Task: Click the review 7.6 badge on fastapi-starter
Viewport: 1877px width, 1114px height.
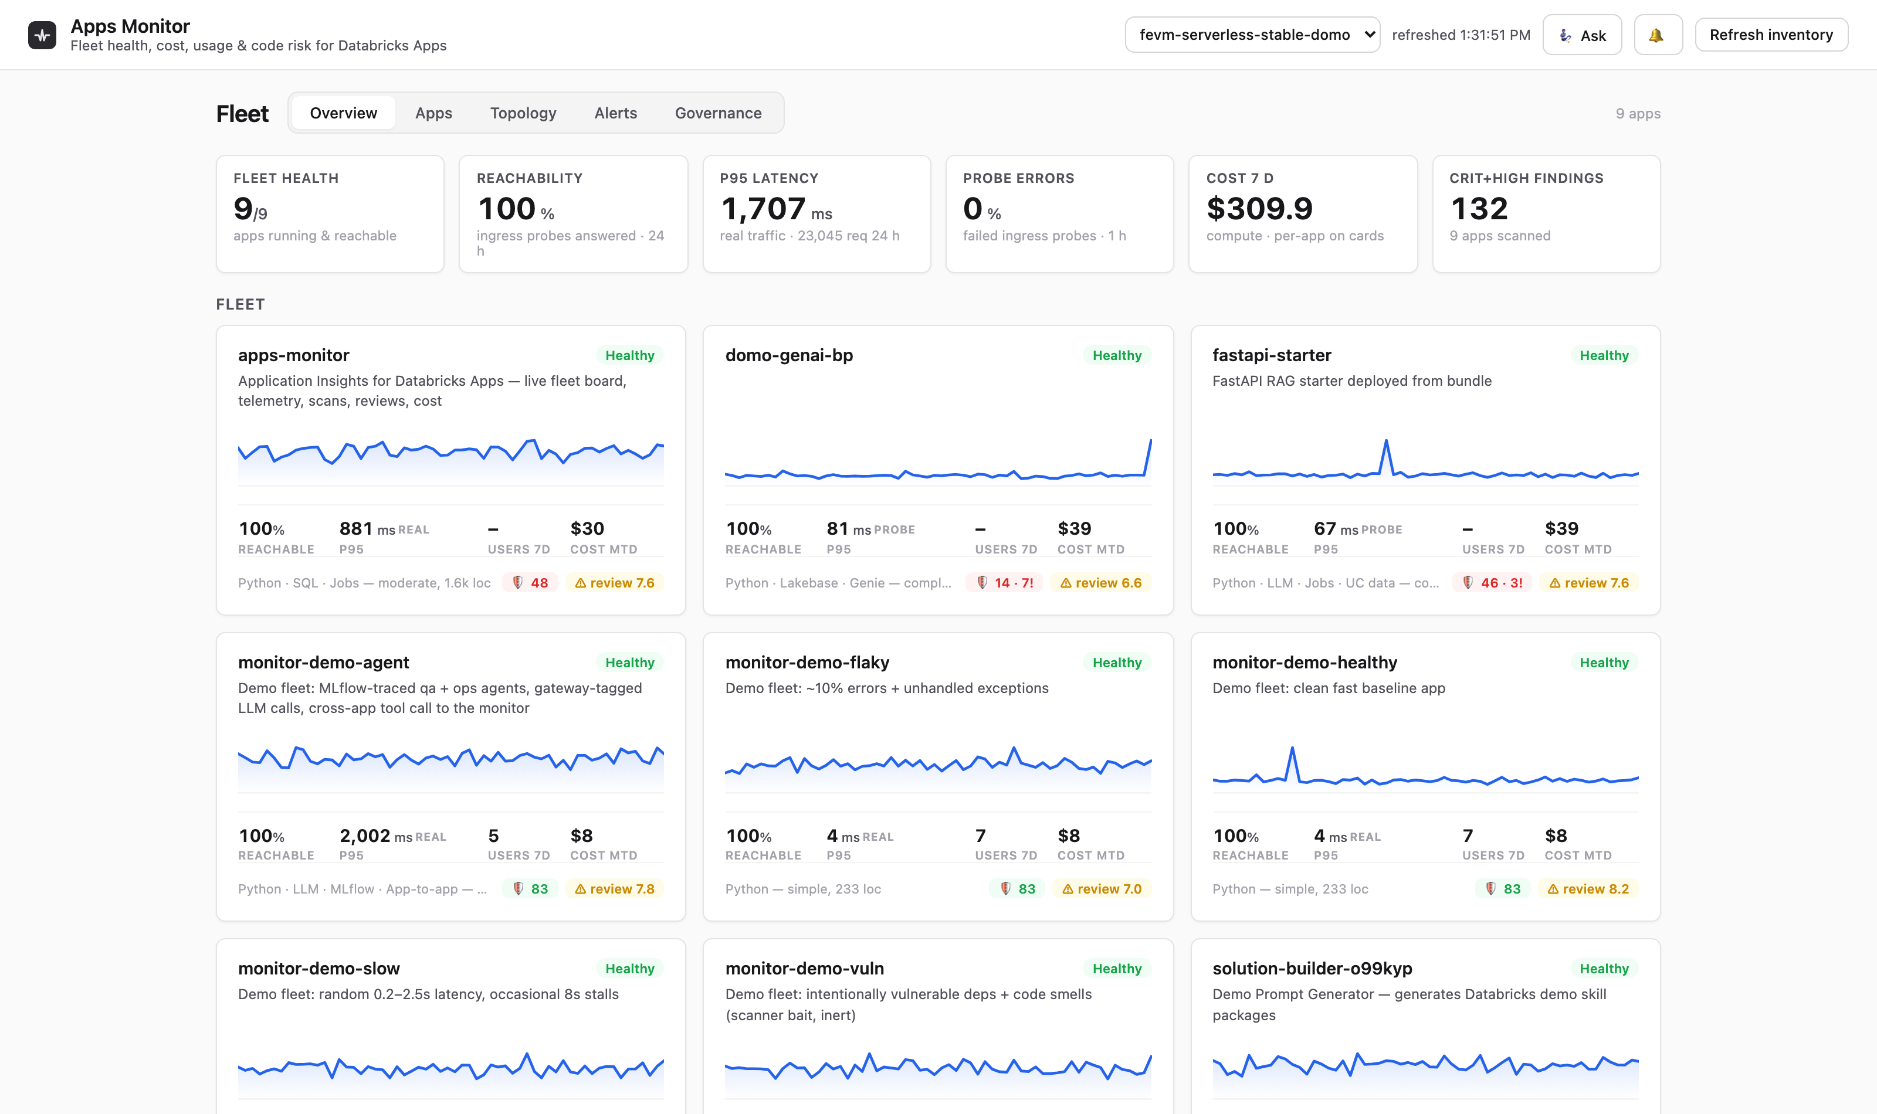Action: point(1588,583)
